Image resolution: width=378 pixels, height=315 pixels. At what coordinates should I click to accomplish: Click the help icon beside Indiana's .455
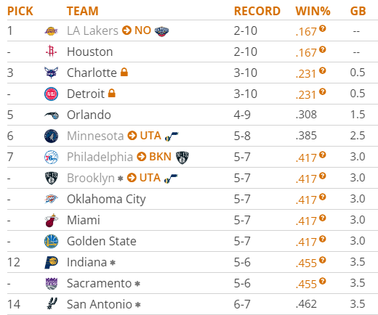coord(322,260)
